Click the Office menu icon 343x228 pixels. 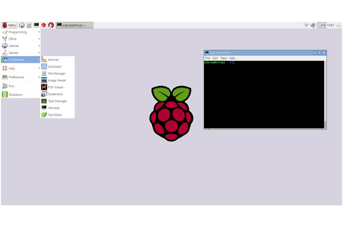click(5, 39)
